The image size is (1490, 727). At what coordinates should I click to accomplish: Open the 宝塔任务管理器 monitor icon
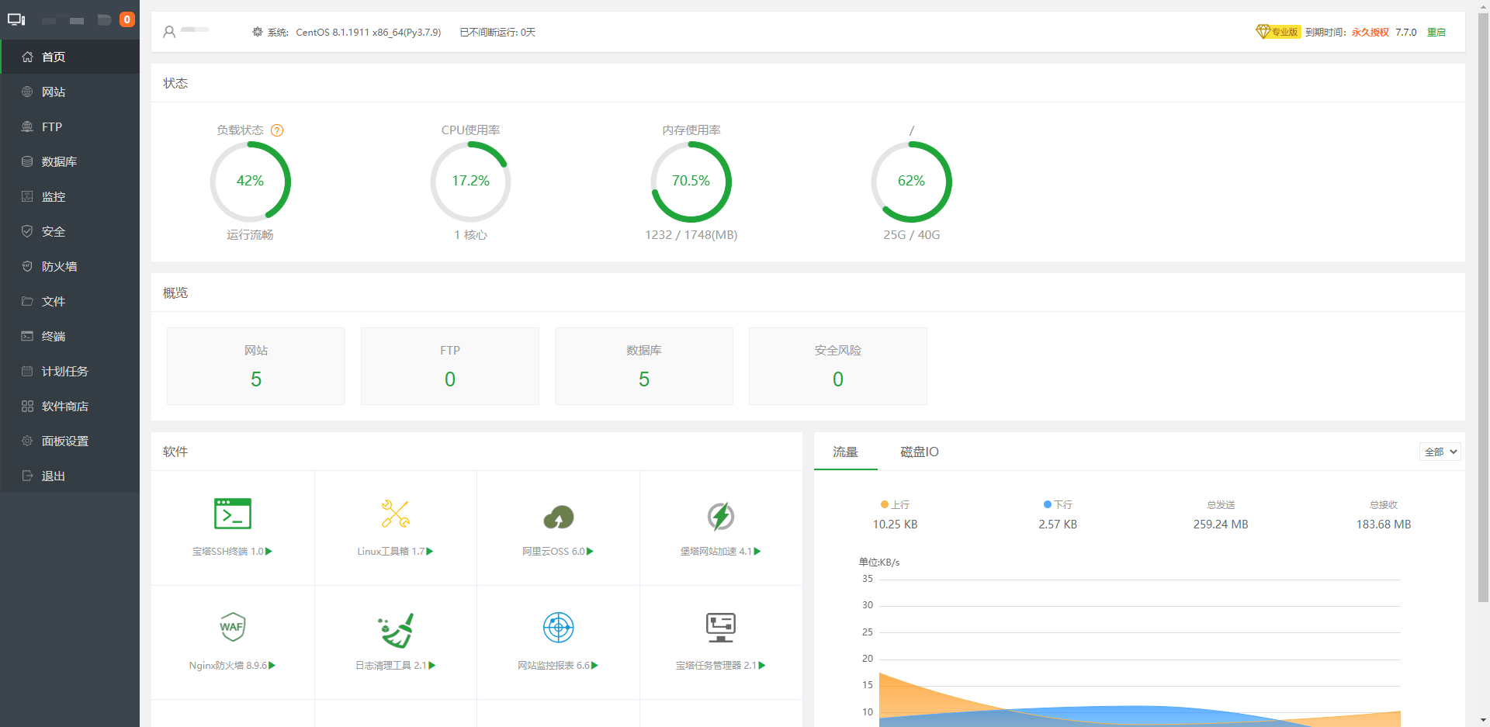[x=721, y=627]
